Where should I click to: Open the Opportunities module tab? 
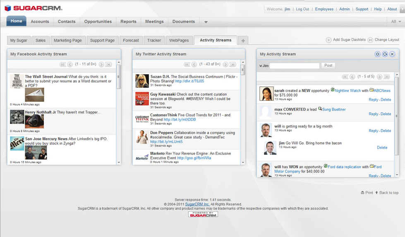pos(98,21)
